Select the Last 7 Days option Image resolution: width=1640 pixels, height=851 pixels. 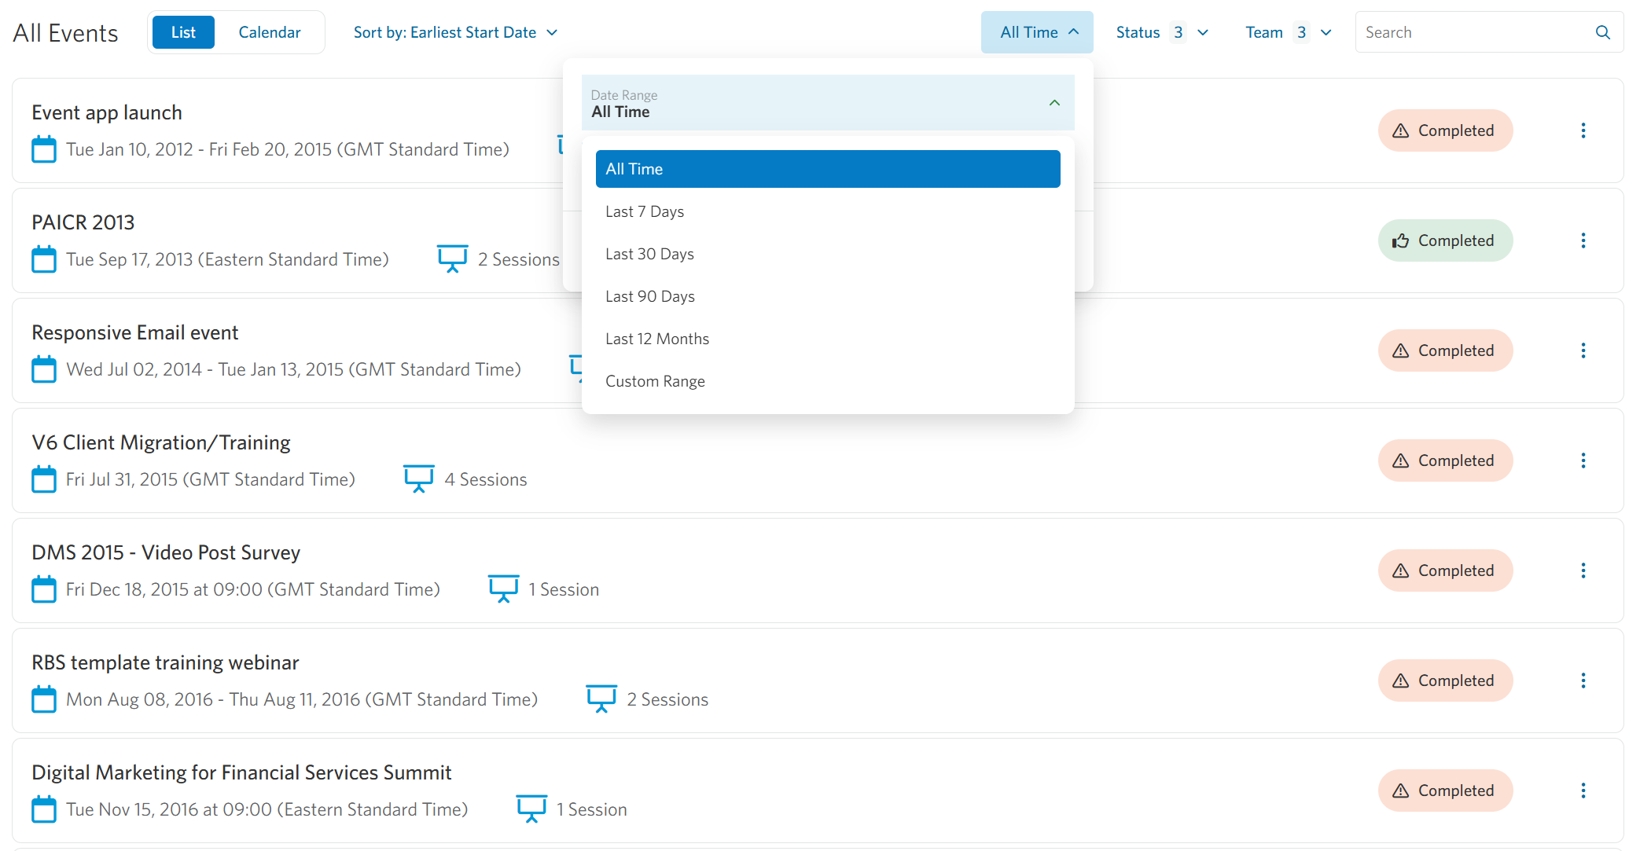click(828, 211)
